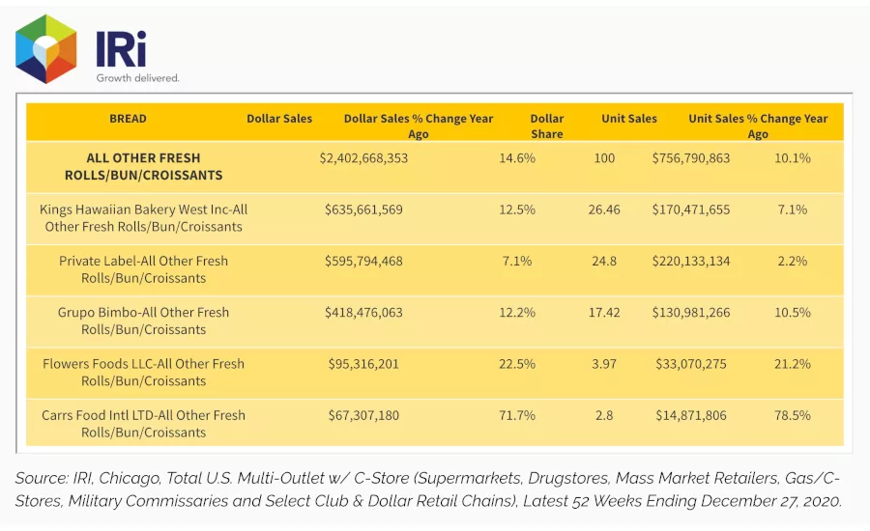Screen dimensions: 870x531
Task: Click the IRi wordmark text
Action: pyautogui.click(x=122, y=49)
